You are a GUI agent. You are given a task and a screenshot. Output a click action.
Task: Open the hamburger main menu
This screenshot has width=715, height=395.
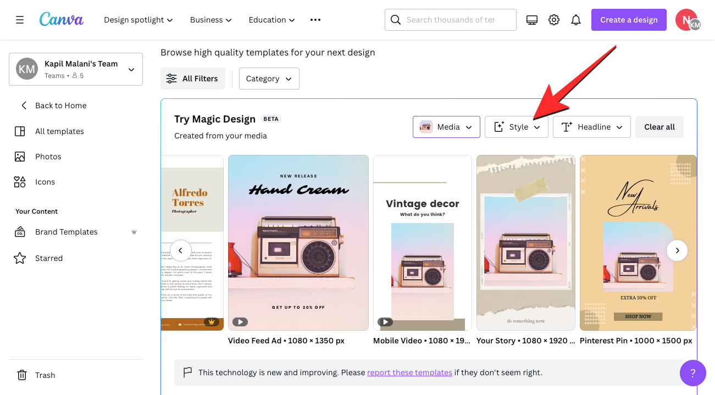coord(20,20)
